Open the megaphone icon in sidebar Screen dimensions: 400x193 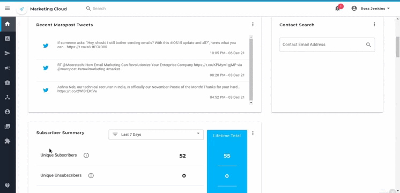click(x=8, y=68)
